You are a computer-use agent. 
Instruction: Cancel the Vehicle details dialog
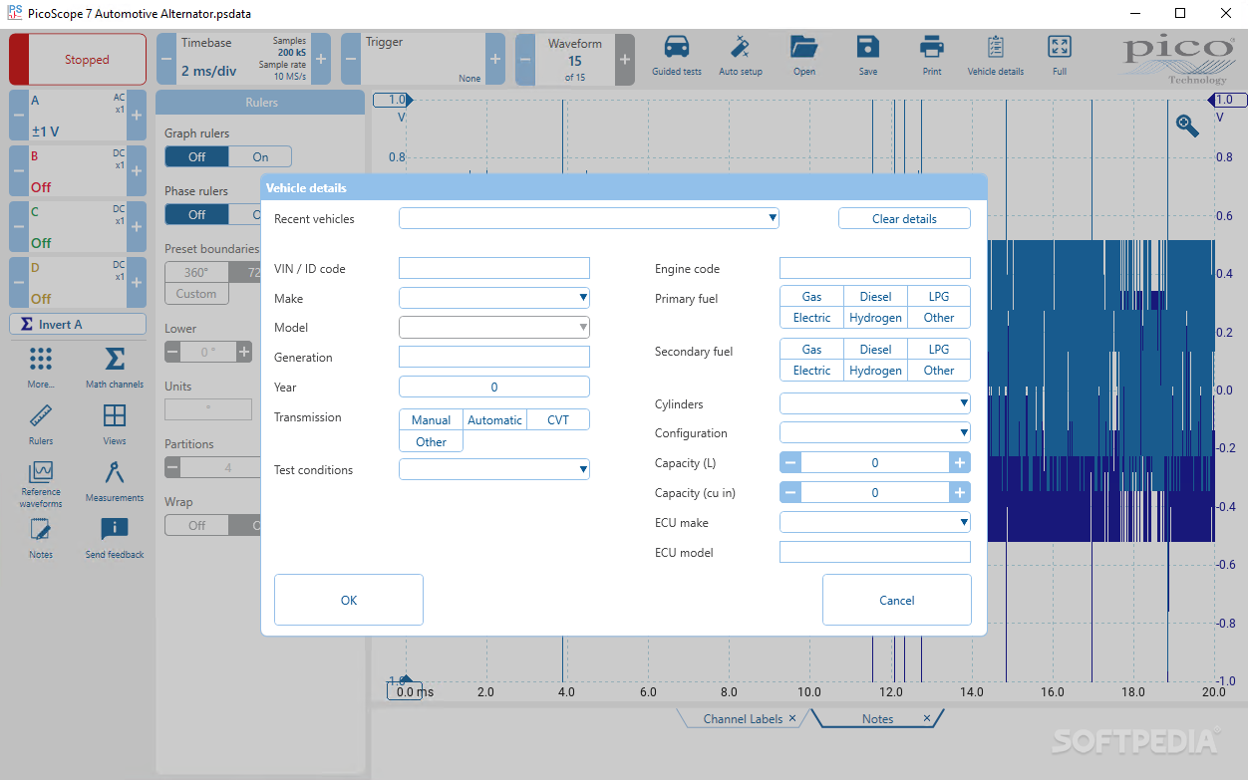pos(897,600)
